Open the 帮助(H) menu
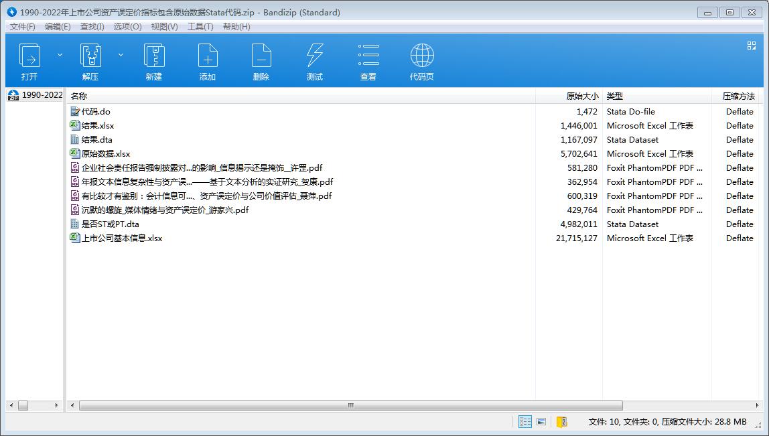 236,27
